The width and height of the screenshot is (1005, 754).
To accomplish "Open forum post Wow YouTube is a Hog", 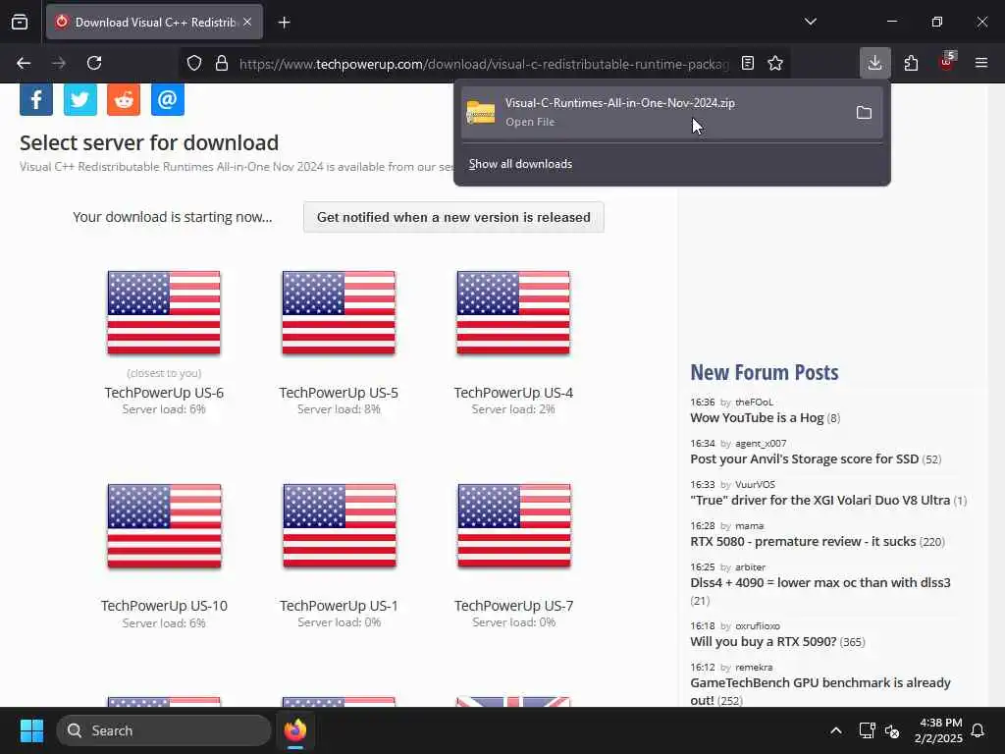I will pos(757,418).
